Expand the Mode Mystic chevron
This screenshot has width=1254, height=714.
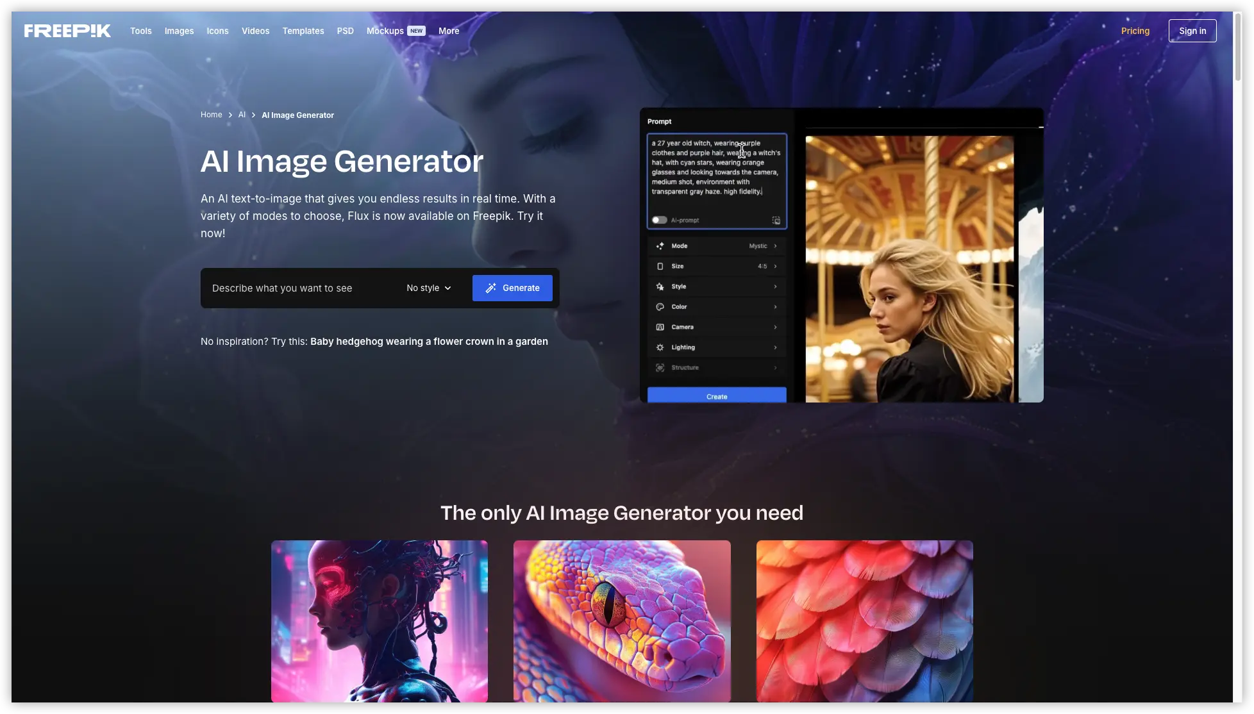tap(775, 246)
